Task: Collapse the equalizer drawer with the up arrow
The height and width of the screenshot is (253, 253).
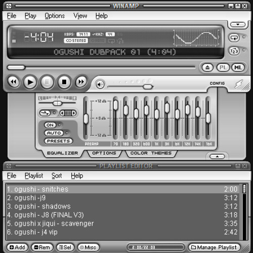Action: pos(217,156)
